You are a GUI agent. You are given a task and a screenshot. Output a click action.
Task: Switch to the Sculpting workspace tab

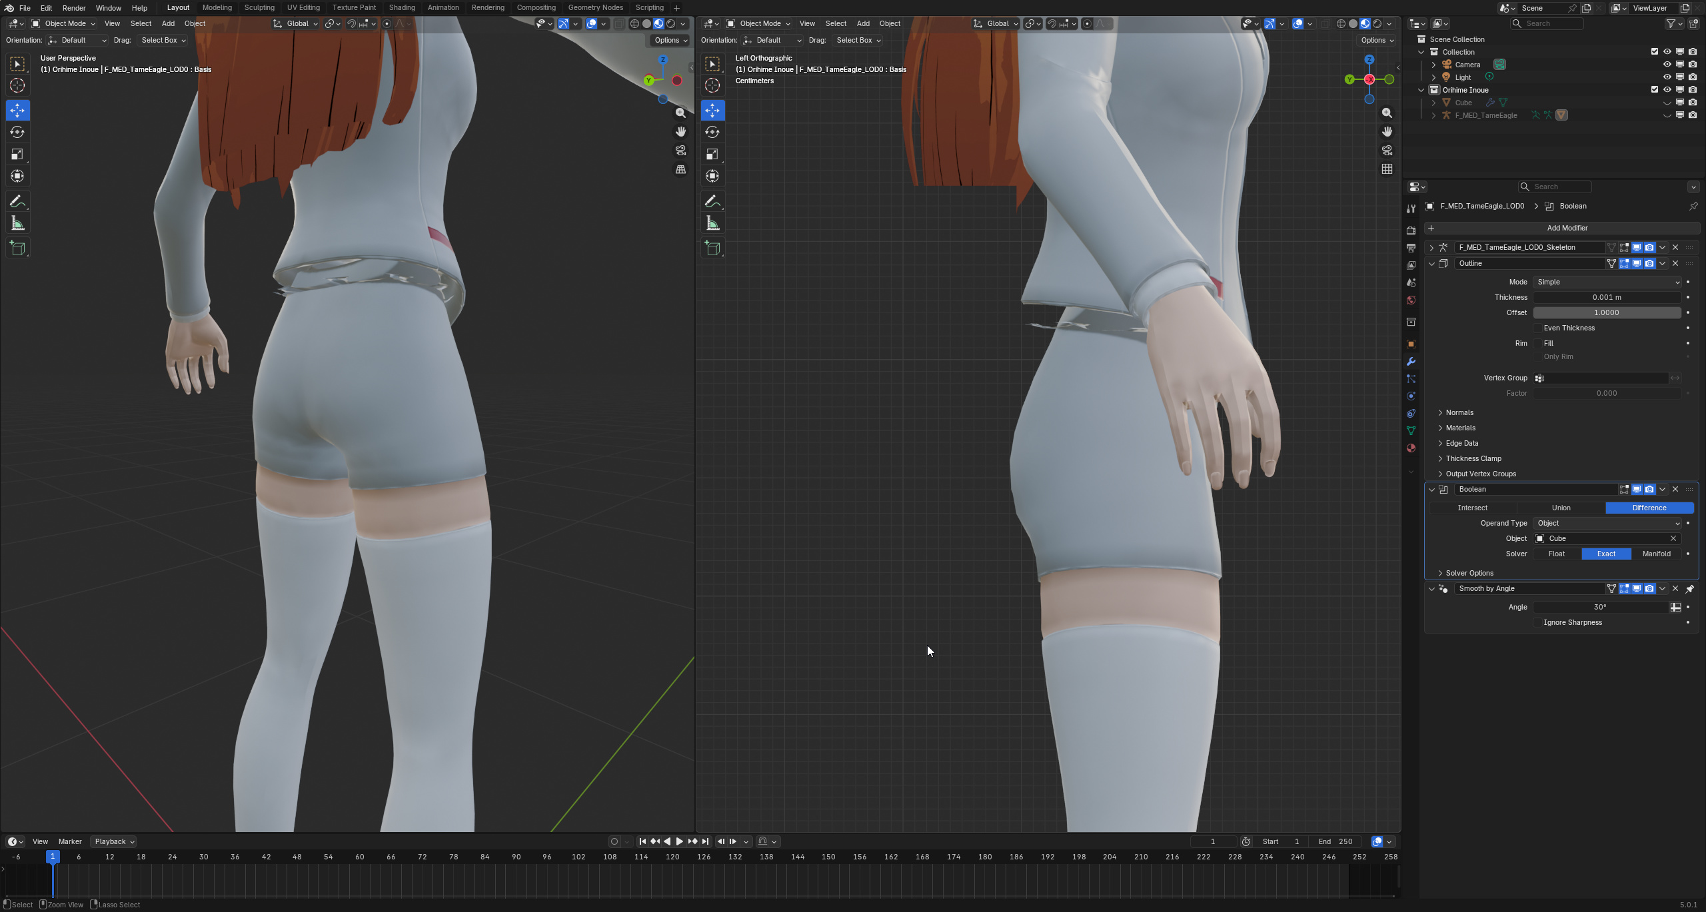point(259,7)
